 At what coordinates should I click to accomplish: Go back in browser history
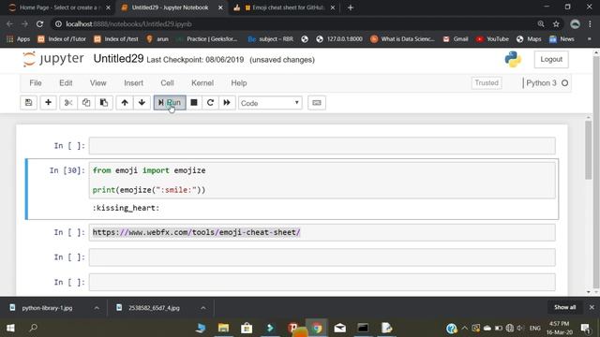pyautogui.click(x=9, y=24)
